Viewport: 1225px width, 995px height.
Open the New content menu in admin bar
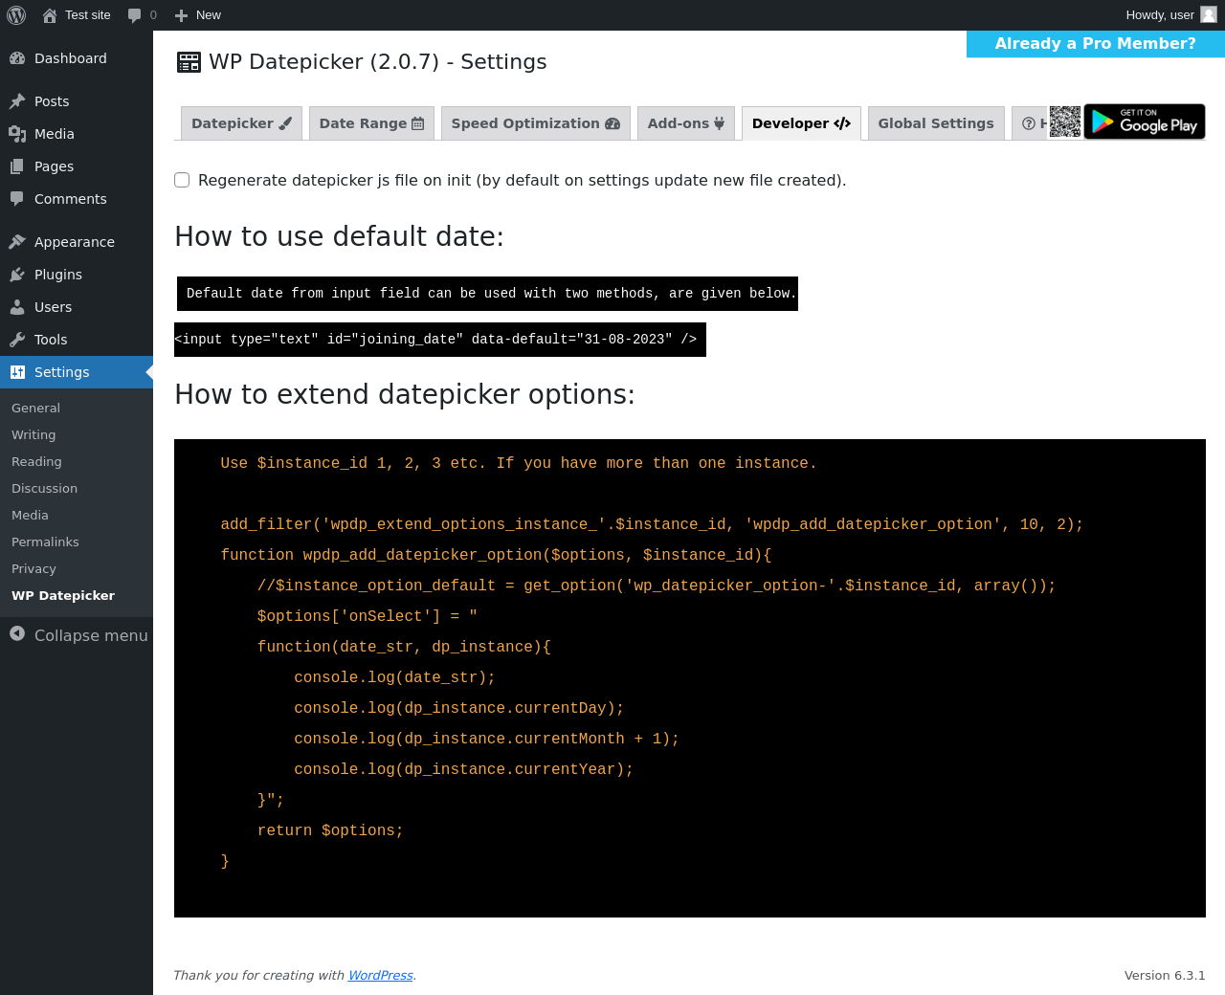tap(198, 15)
